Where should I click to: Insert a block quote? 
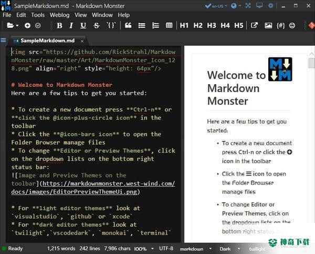click(x=128, y=26)
